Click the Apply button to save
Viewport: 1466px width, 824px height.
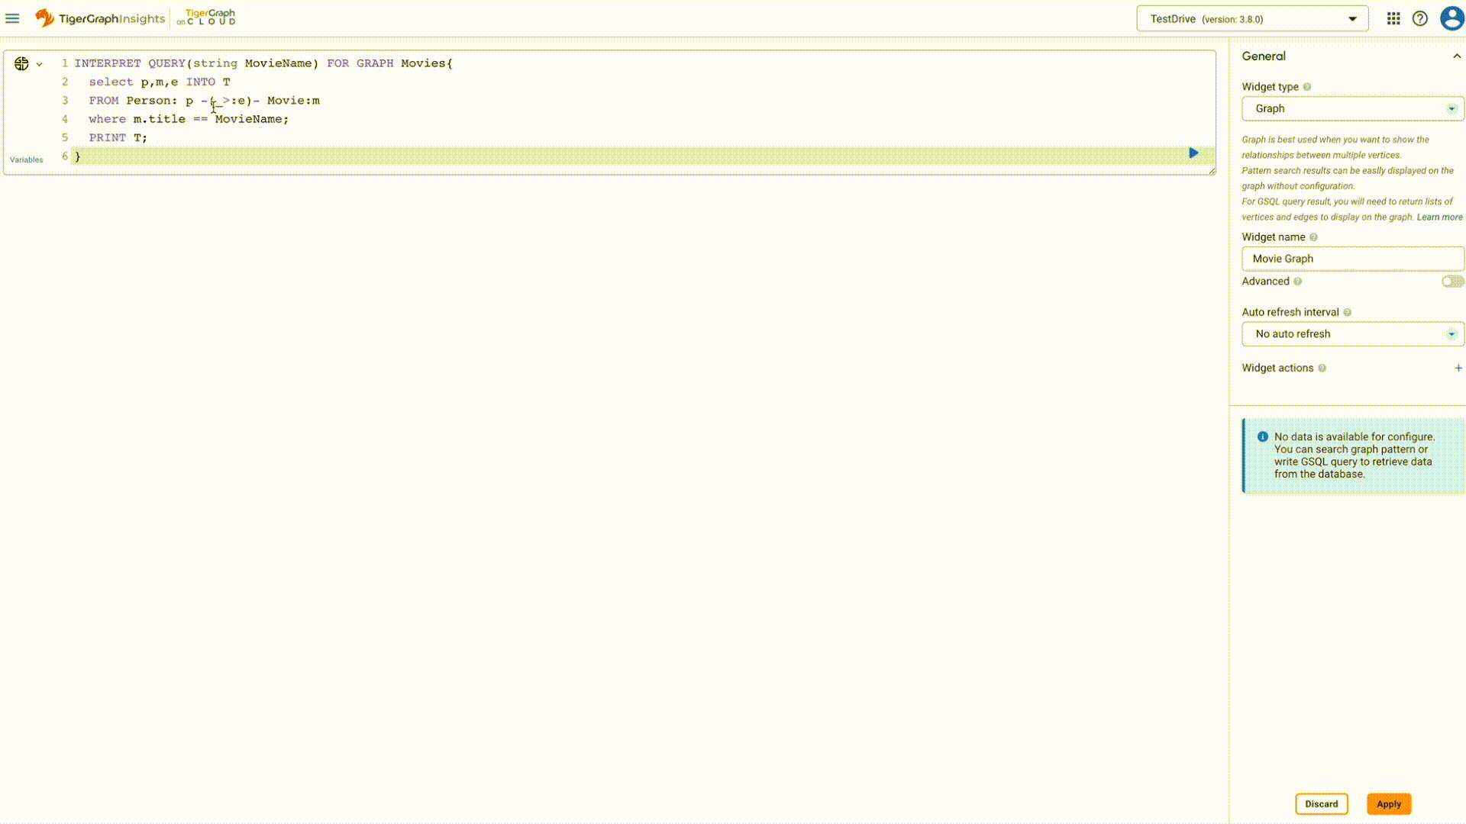coord(1388,803)
